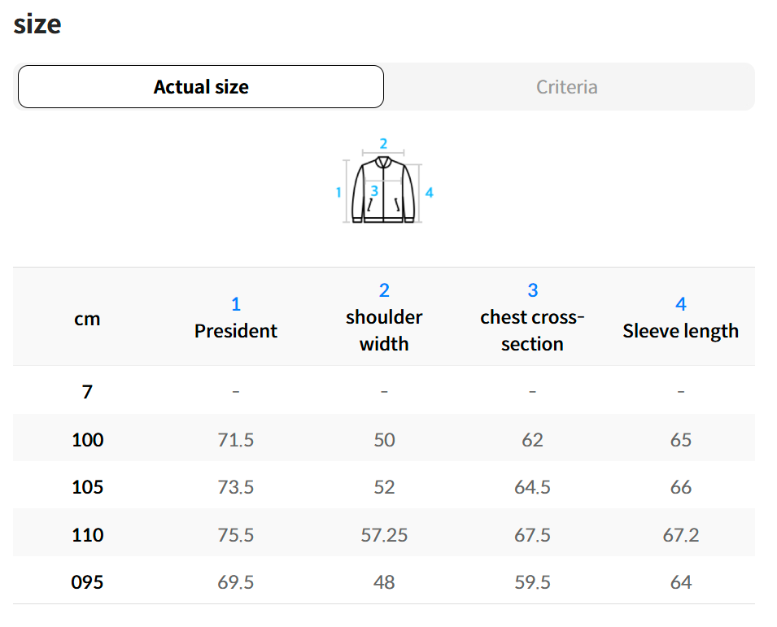
Task: Click the chest cross-section column header
Action: pos(532,330)
